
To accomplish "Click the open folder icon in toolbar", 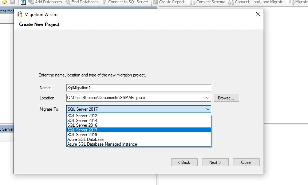I will coord(4,2).
